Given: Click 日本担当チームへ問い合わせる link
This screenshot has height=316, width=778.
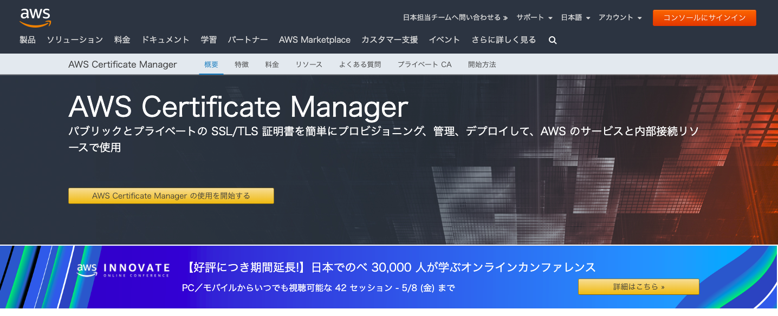Looking at the screenshot, I should click(455, 18).
